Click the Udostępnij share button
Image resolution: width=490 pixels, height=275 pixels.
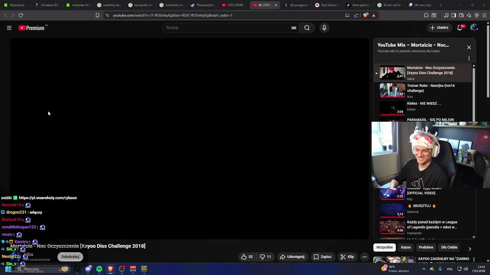coord(292,257)
